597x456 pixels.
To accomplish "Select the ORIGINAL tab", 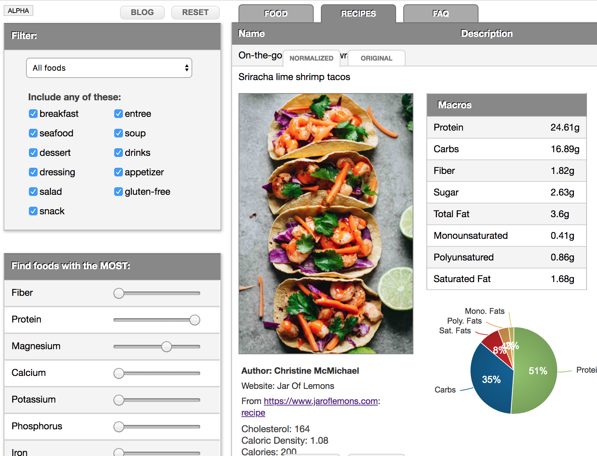I will [377, 58].
